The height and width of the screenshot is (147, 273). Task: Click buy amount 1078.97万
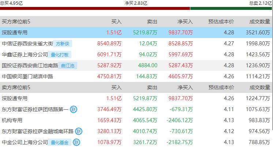(x=109, y=142)
